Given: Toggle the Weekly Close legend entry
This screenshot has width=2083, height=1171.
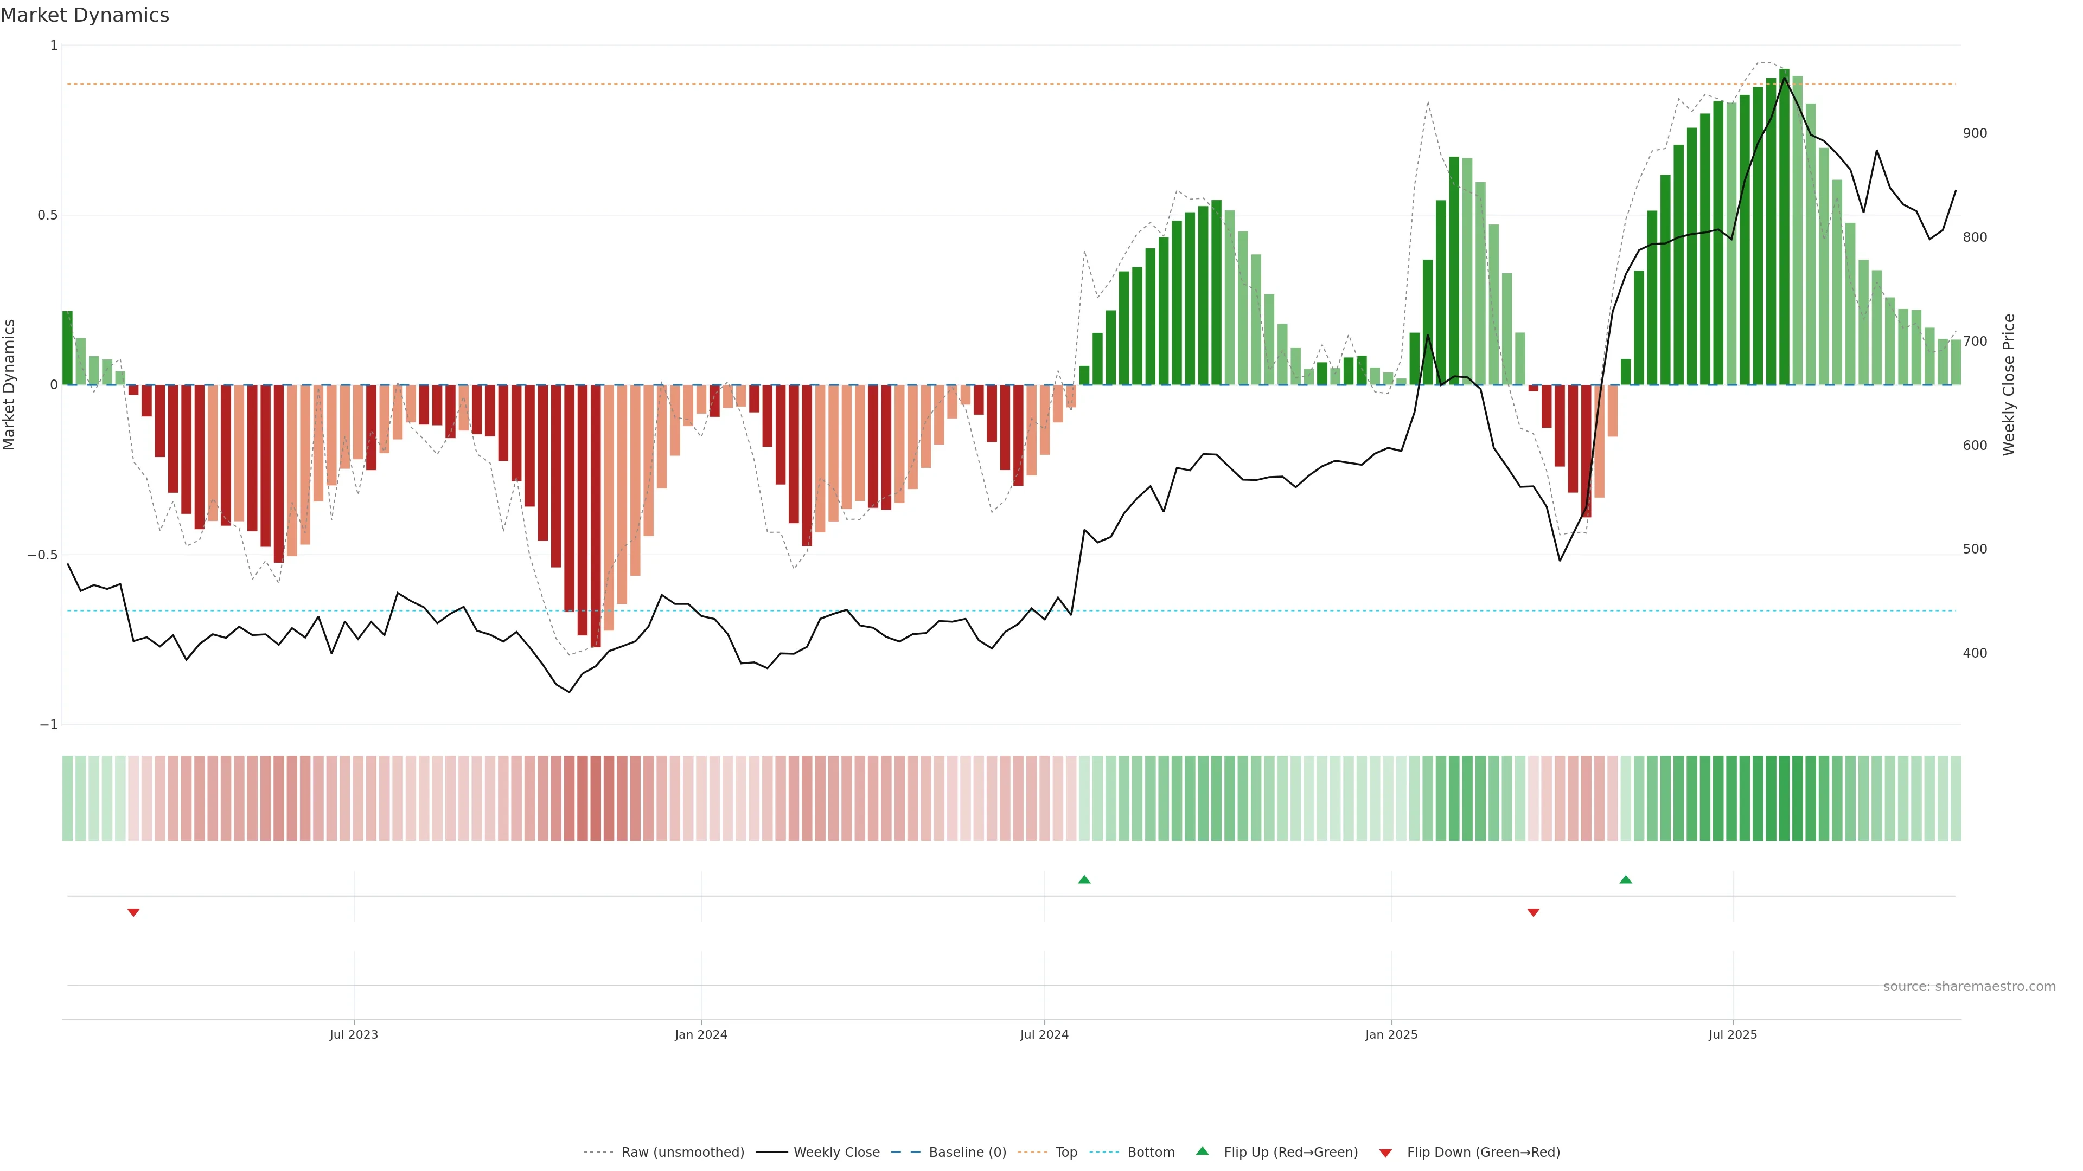Looking at the screenshot, I should 836,1151.
